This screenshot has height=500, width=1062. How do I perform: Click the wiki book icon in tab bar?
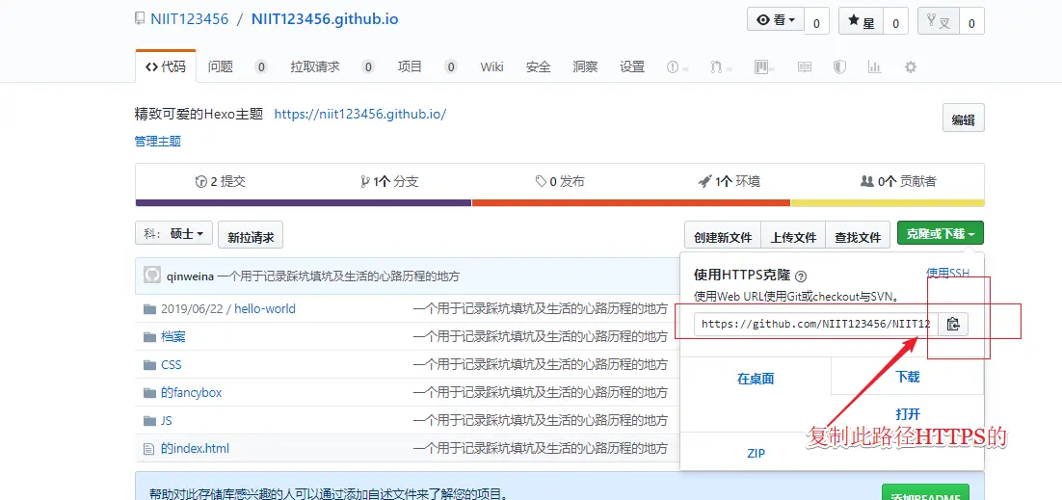pyautogui.click(x=804, y=67)
